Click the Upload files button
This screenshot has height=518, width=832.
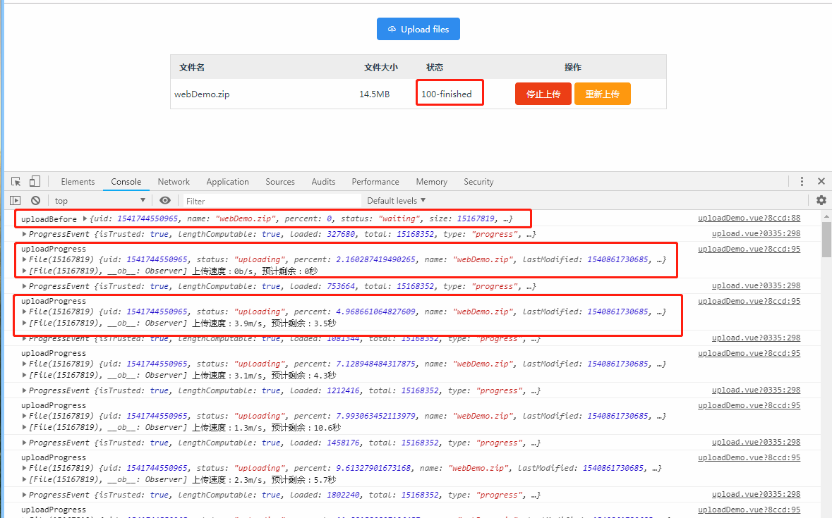(x=418, y=29)
